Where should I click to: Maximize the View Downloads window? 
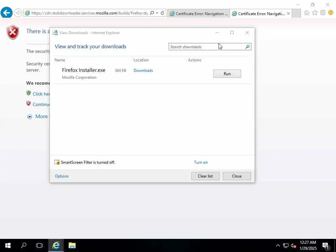tap(232, 32)
